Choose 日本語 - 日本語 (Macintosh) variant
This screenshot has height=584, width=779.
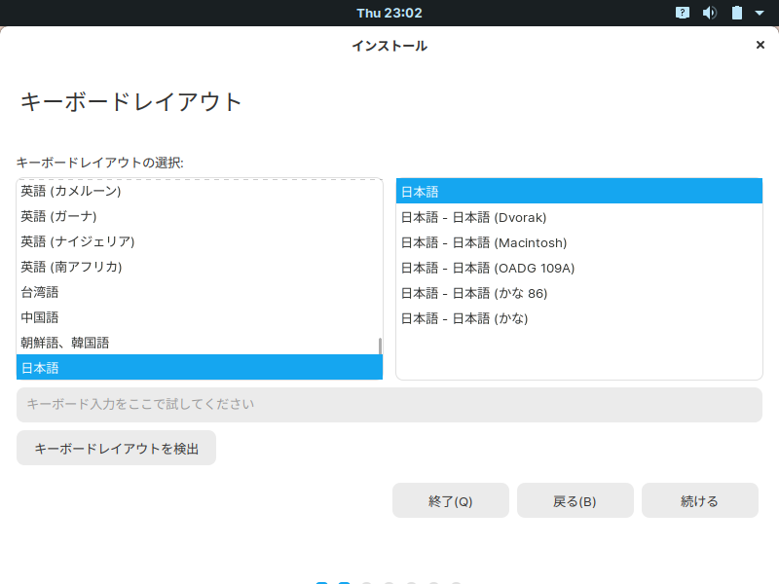tap(579, 242)
